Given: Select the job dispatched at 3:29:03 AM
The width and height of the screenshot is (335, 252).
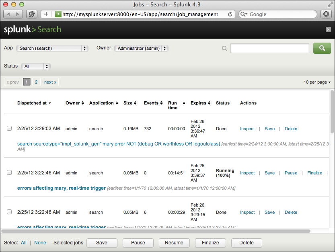Looking at the screenshot, I should (x=9, y=128).
